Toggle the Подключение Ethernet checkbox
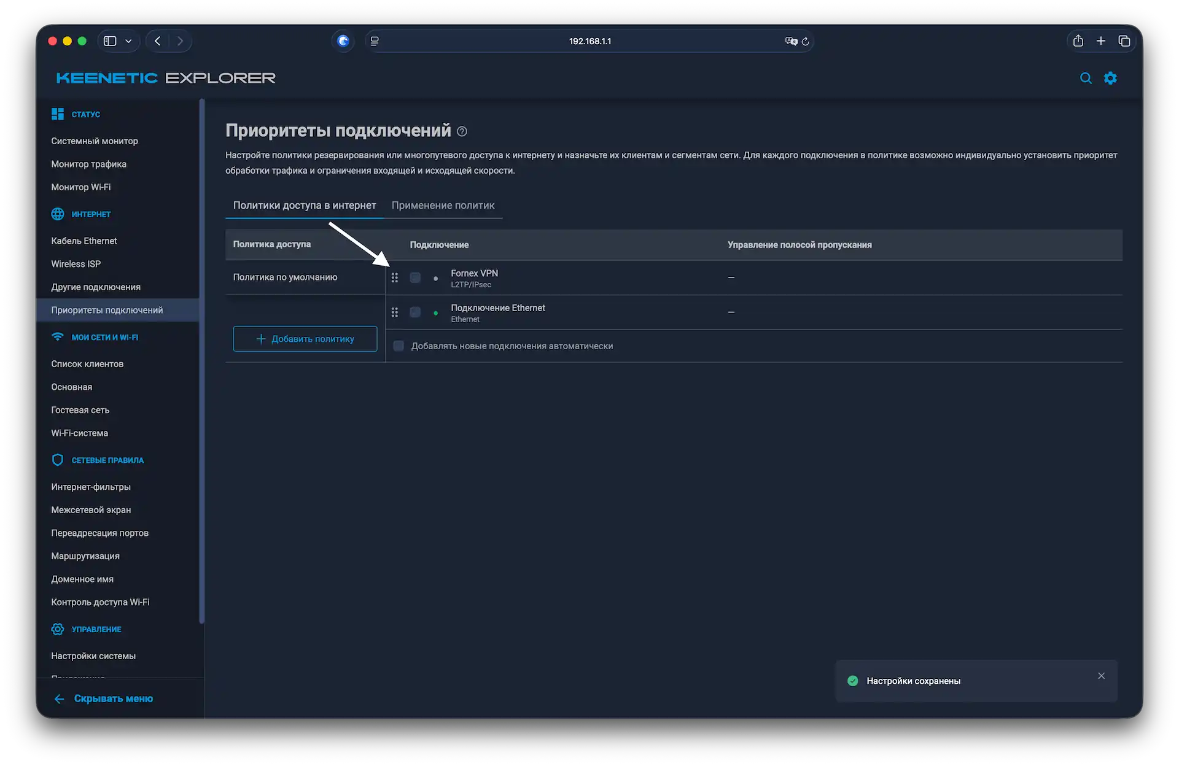This screenshot has height=766, width=1179. 415,312
